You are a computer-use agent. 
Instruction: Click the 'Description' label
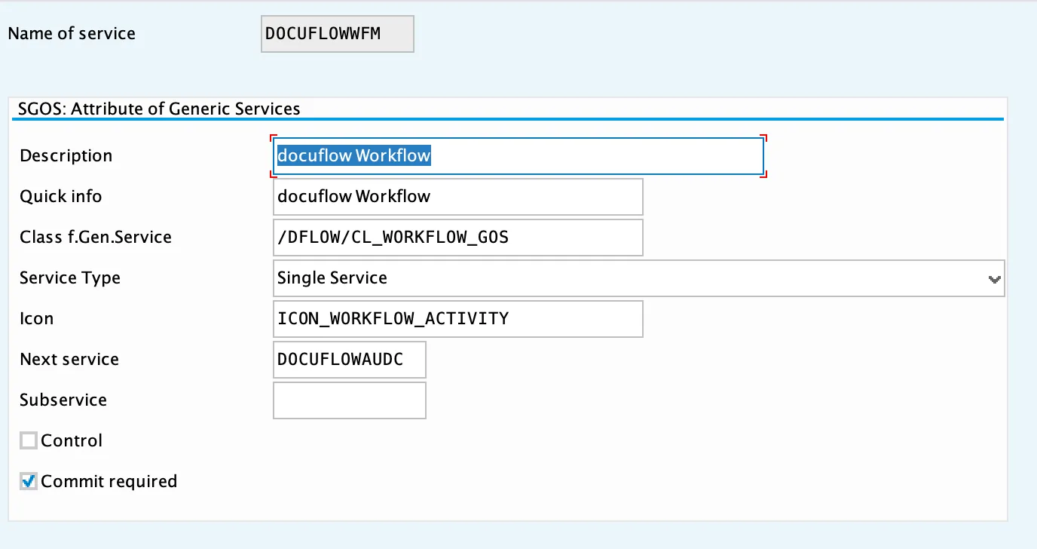[66, 156]
